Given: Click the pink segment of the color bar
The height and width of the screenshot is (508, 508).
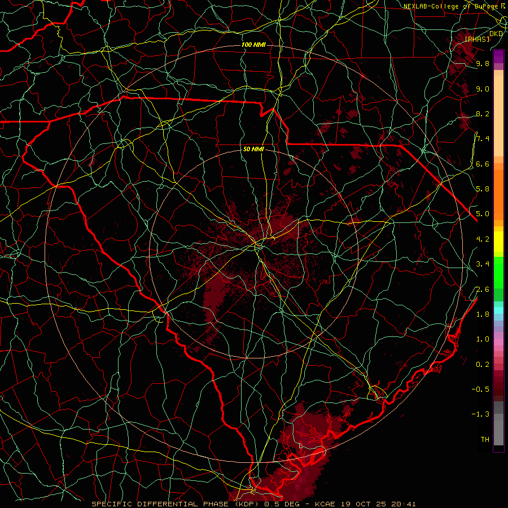Looking at the screenshot, I should coord(498,342).
